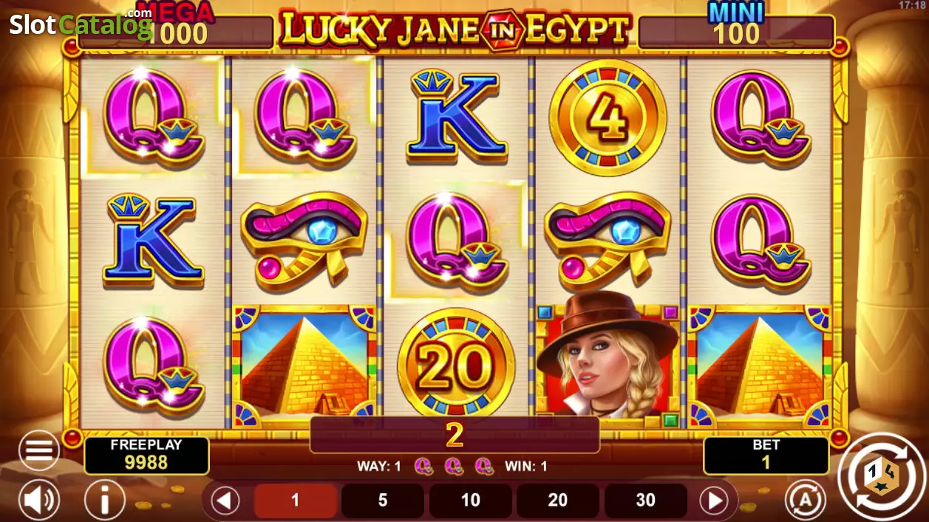Set the bet to 20
This screenshot has height=522, width=929.
558,501
